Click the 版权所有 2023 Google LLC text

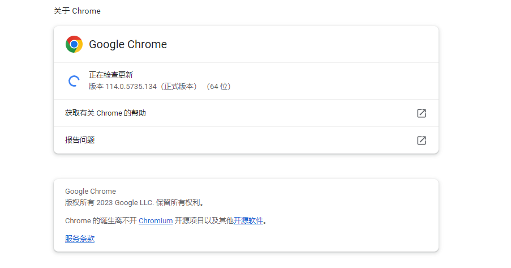pos(109,203)
